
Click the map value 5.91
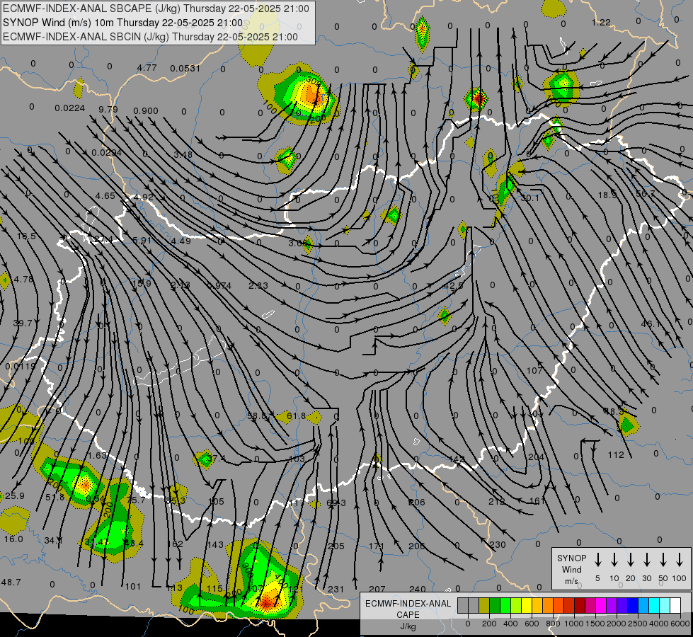pos(142,241)
